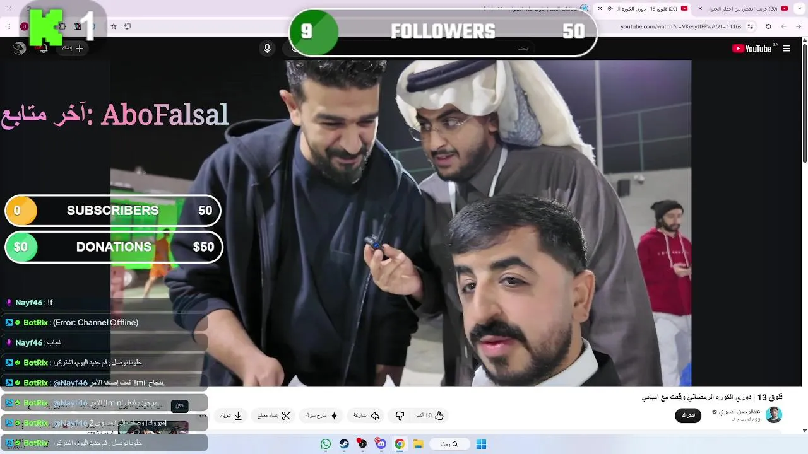This screenshot has width=808, height=454.
Task: Open Chrome three-dot menu
Action: click(x=9, y=26)
